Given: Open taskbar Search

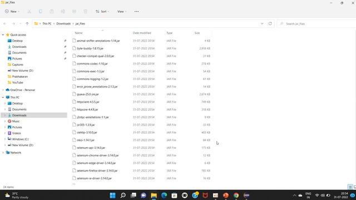Looking at the screenshot, I should click(x=123, y=195).
